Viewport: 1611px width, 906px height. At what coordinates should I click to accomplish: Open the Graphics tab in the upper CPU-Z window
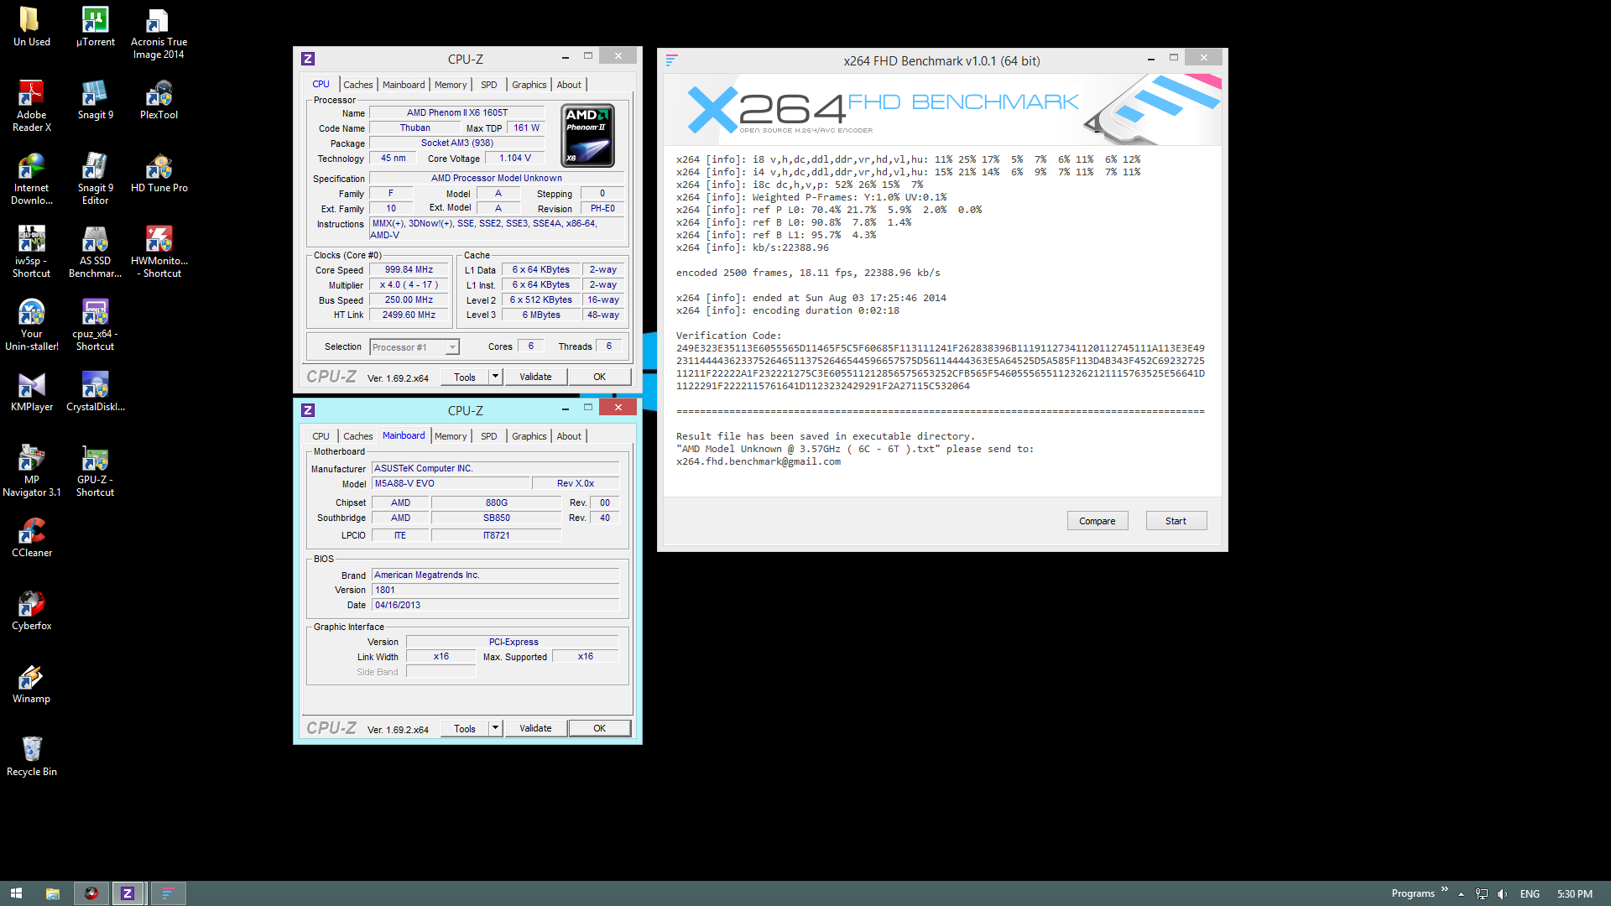tap(529, 85)
